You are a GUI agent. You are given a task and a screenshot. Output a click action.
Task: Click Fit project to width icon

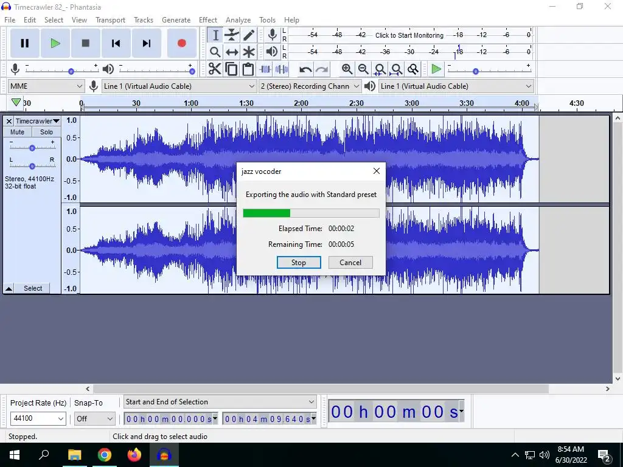click(x=396, y=69)
